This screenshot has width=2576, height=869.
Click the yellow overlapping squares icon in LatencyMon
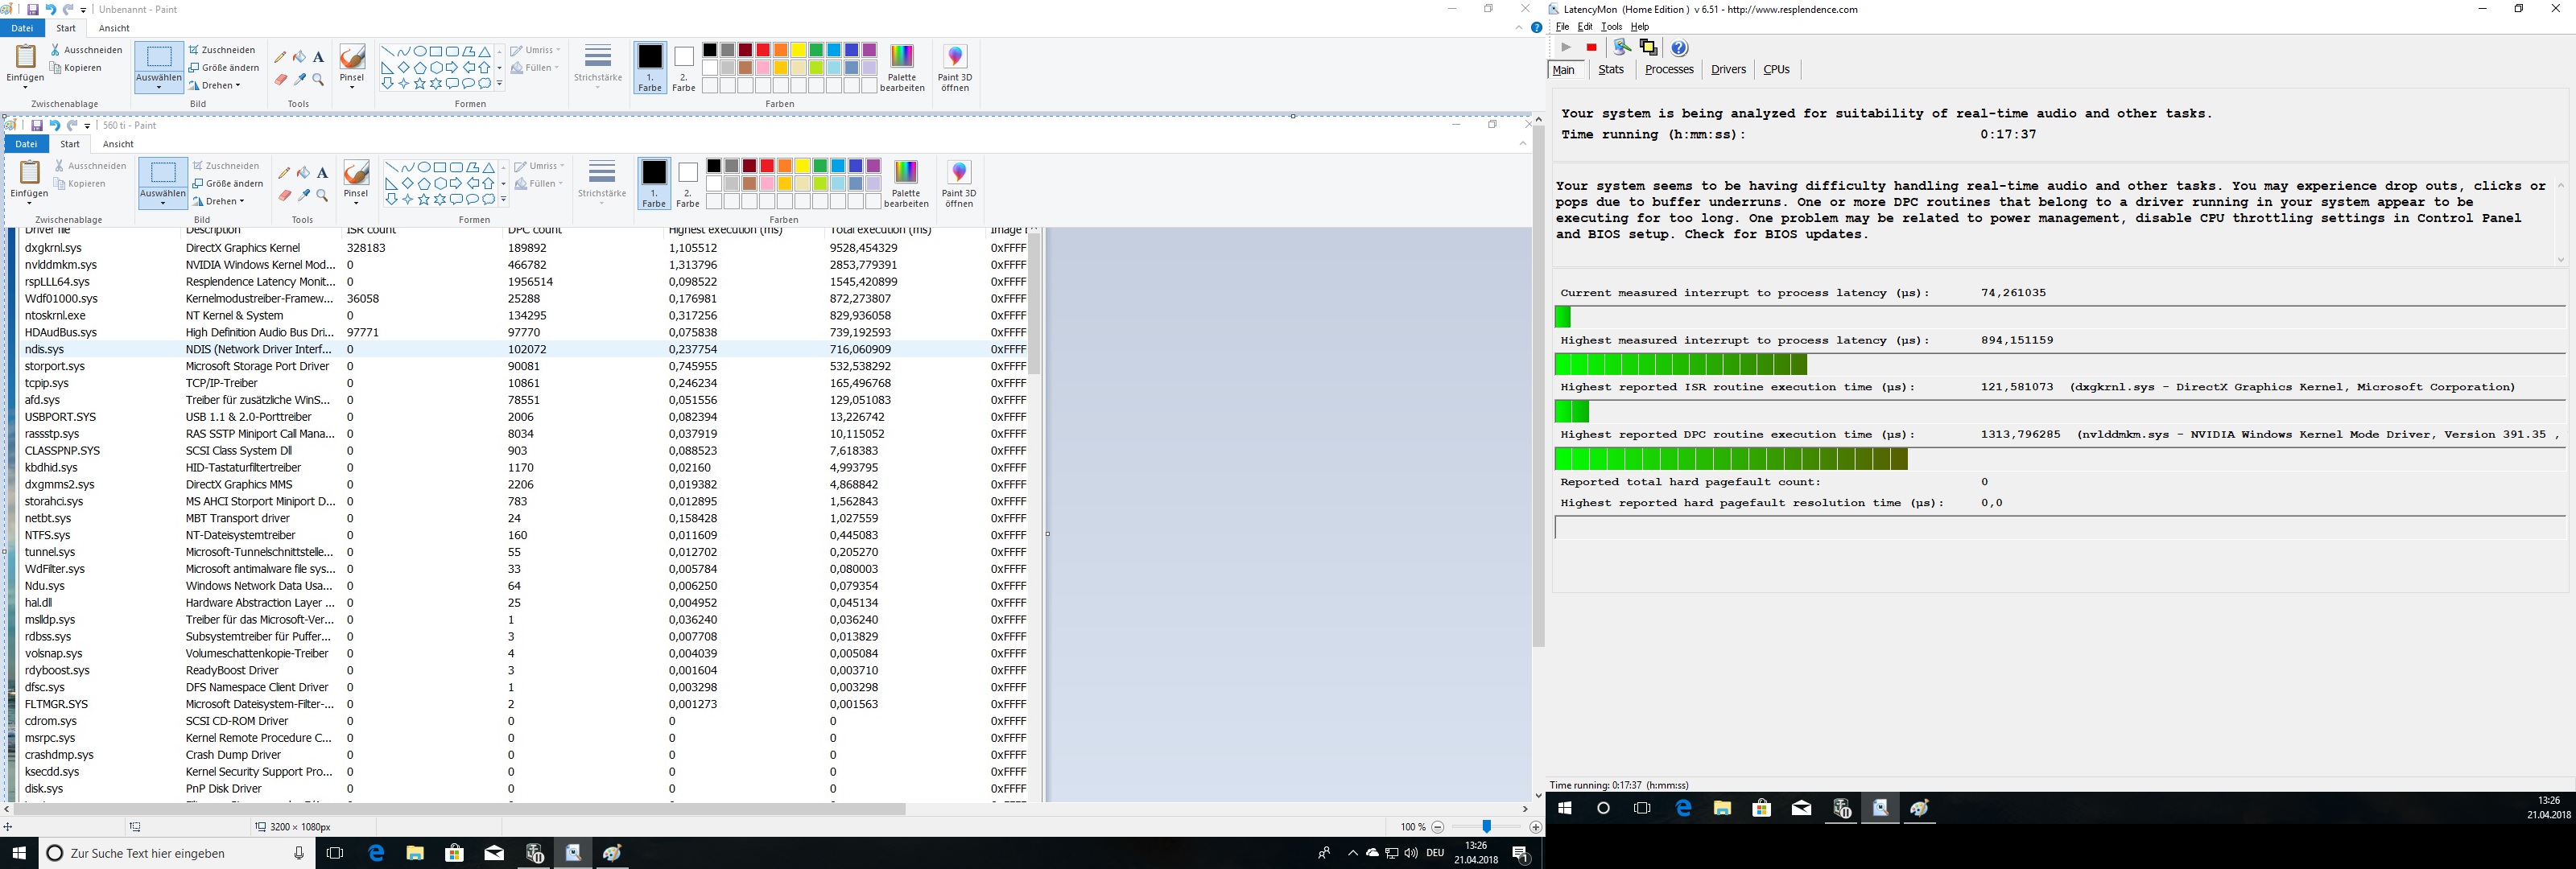click(1648, 48)
